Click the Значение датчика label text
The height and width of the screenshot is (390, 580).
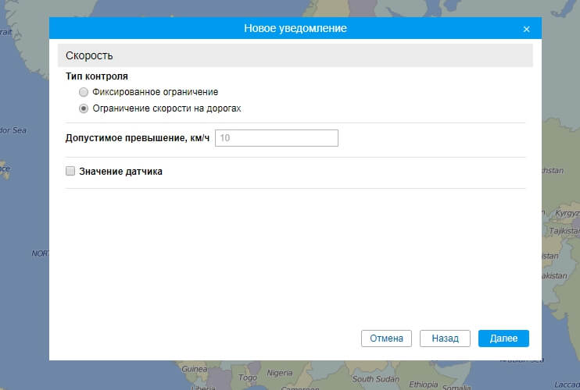120,171
